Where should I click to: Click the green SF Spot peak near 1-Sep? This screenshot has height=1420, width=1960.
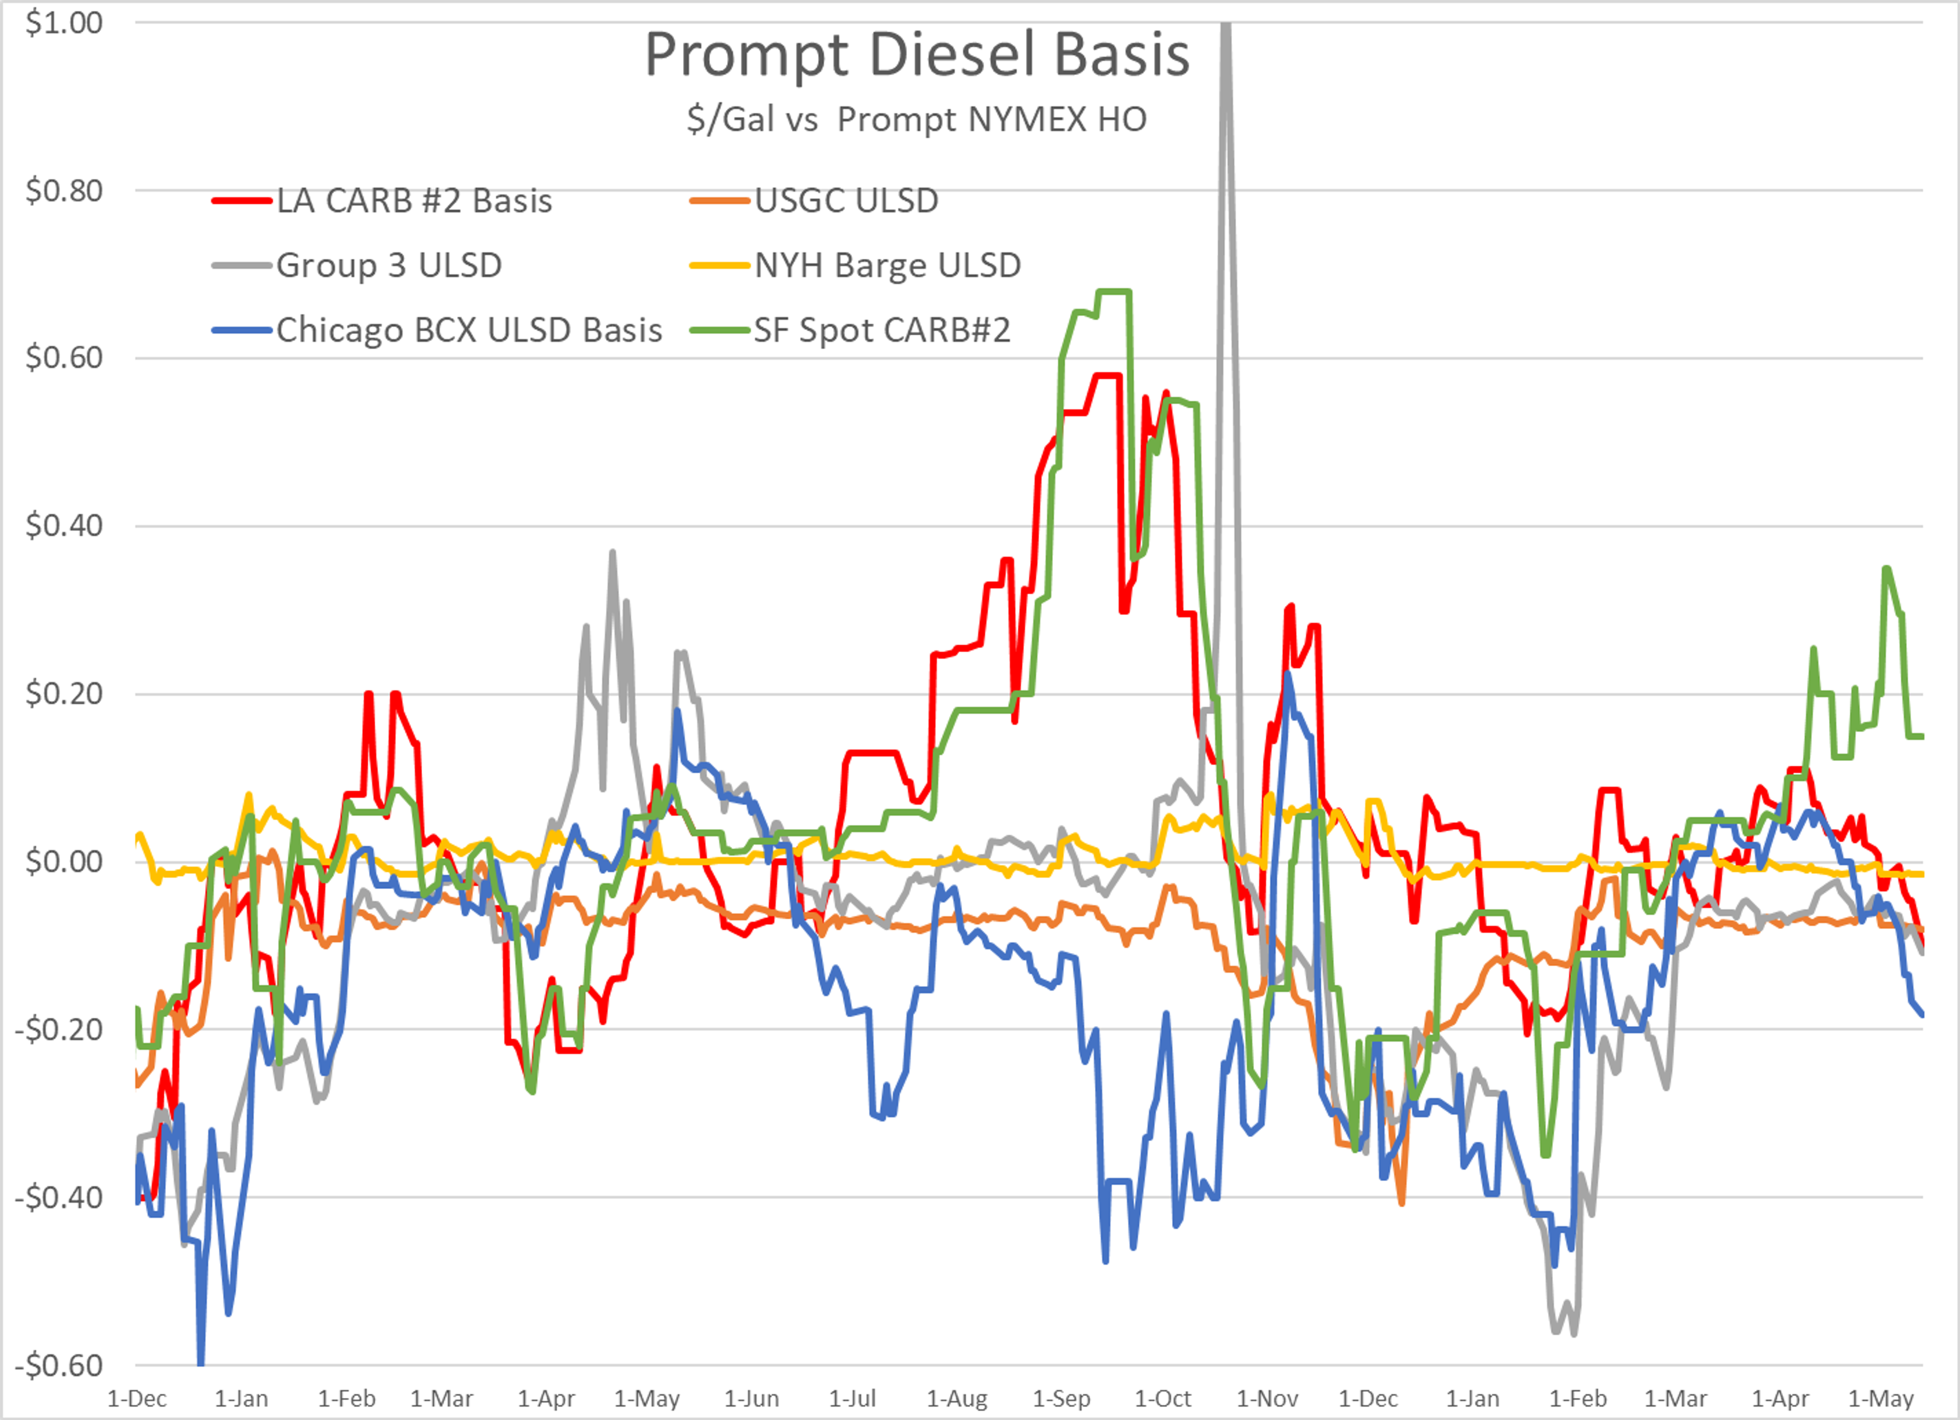(1114, 291)
